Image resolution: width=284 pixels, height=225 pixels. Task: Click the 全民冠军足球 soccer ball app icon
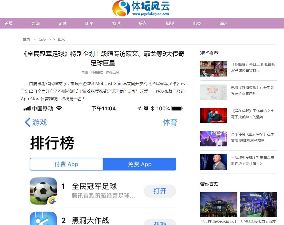click(x=43, y=191)
